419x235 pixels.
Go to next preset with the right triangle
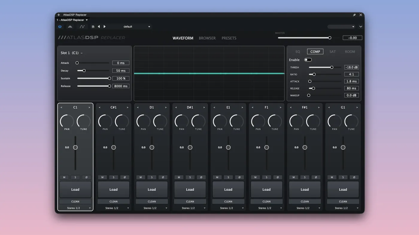[x=104, y=27]
